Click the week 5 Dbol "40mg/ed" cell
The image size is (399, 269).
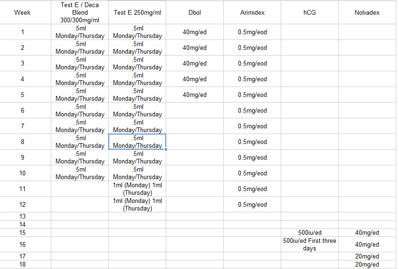pos(195,95)
